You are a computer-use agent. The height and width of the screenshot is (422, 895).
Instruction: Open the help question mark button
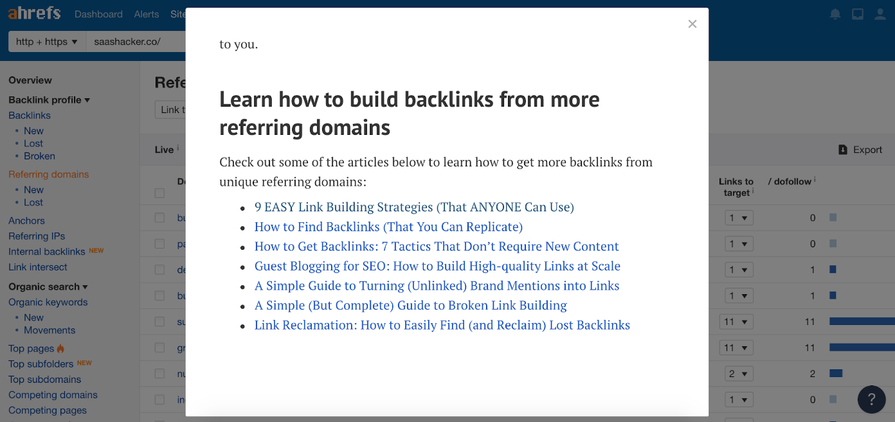point(871,399)
